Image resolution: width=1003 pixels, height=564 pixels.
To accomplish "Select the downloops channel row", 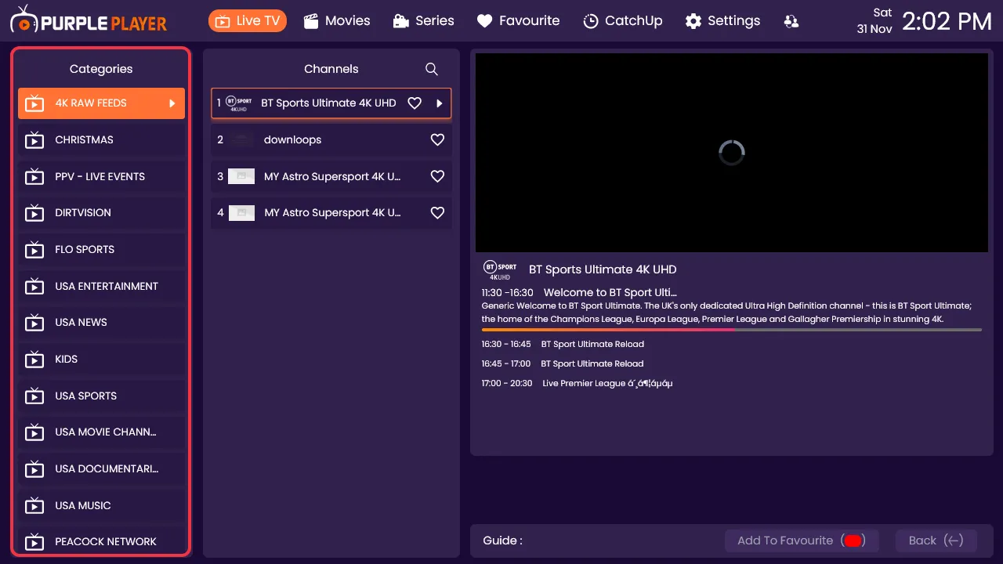I will click(x=331, y=140).
